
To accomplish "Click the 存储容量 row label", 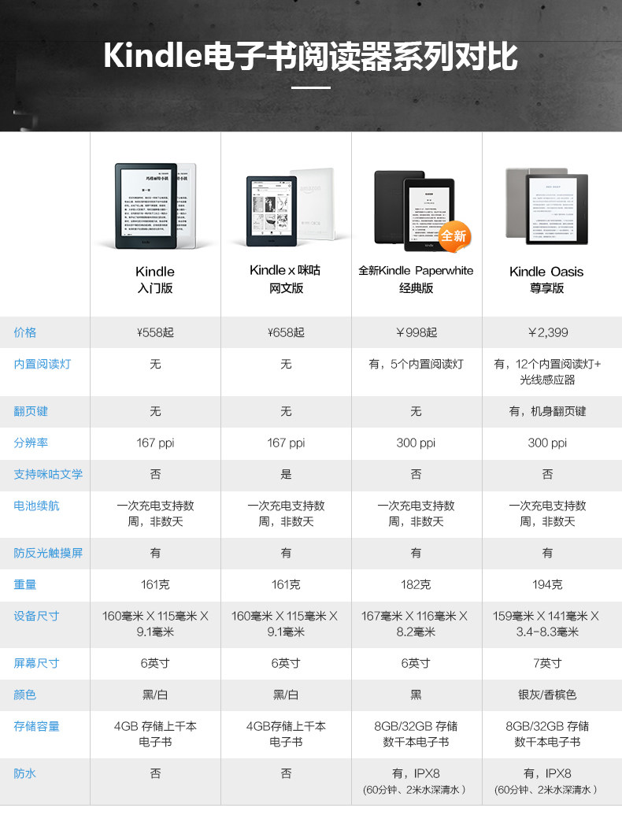I will [36, 726].
